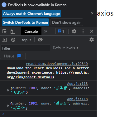The width and height of the screenshot is (115, 117).
Task: Click Always match Chrome's language button
Action: 31,13
